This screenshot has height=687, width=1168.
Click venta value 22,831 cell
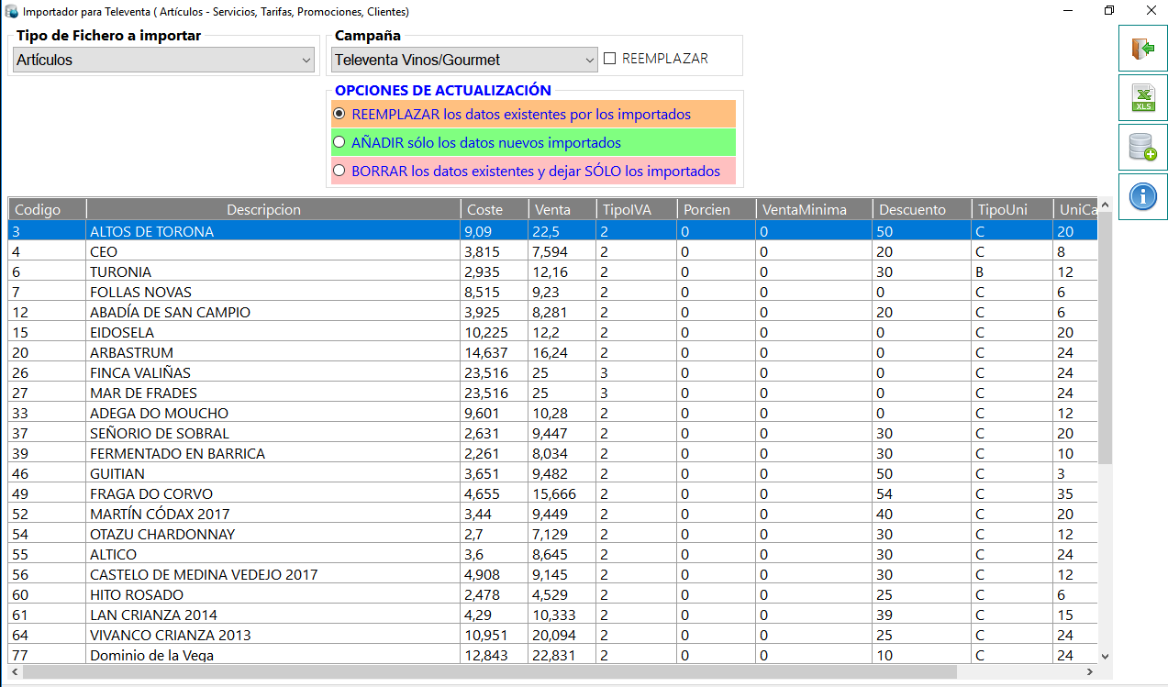(563, 655)
